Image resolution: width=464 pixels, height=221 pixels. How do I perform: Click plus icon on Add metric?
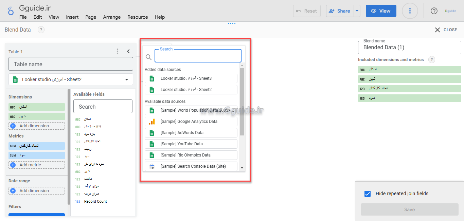point(13,165)
